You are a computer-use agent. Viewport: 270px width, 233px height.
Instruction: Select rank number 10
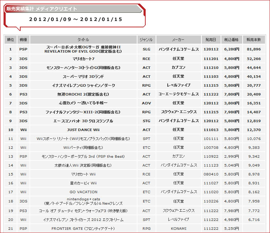pyautogui.click(x=11, y=130)
